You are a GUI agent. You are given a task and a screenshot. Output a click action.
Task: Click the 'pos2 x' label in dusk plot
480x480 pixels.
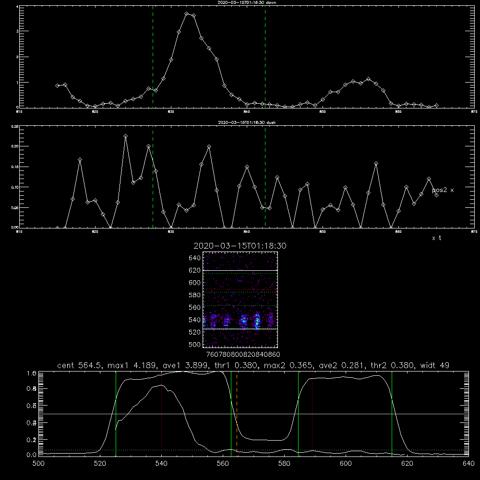443,190
